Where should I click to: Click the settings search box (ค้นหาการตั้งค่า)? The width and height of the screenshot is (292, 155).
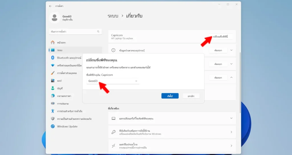(x=75, y=32)
